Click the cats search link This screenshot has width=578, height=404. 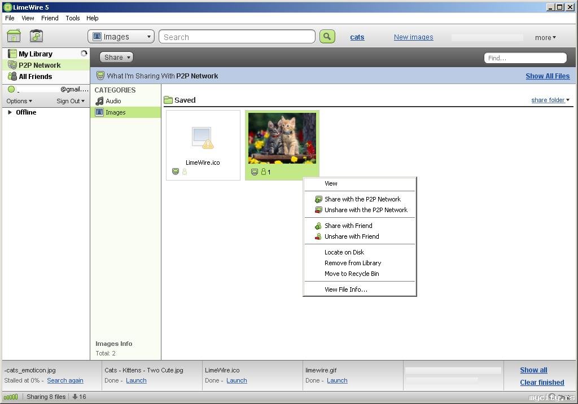pos(357,37)
